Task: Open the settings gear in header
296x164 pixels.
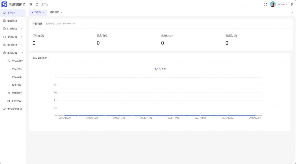Action: [292, 4]
